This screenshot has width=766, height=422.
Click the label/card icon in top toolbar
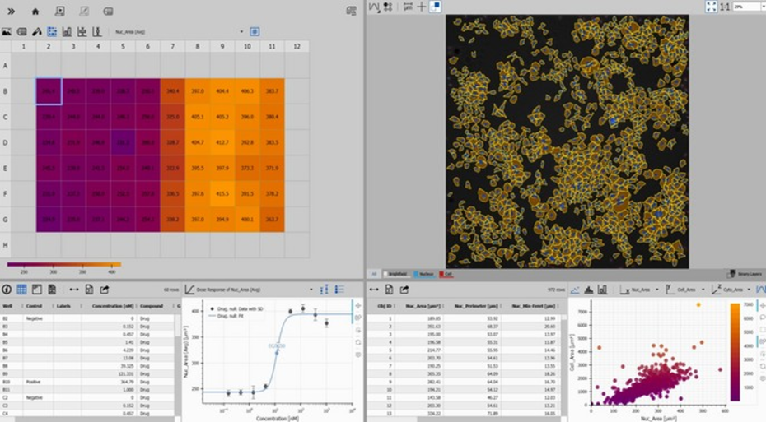pos(109,12)
